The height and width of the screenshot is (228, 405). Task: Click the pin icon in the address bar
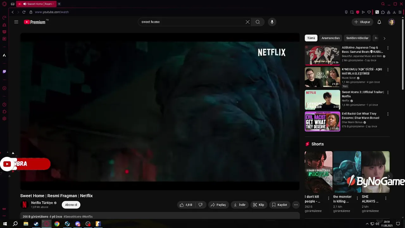[x=346, y=12]
